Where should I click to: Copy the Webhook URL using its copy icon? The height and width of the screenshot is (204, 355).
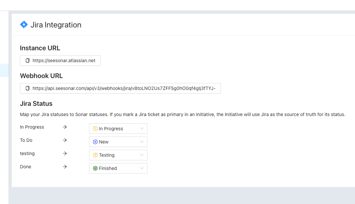[x=27, y=88]
